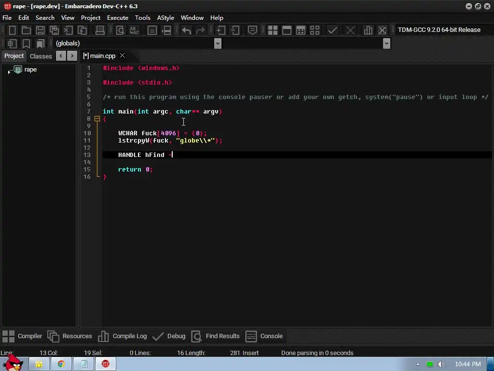Open the (globals) scope dropdown
Screen dimensions: 494x371
[218, 43]
